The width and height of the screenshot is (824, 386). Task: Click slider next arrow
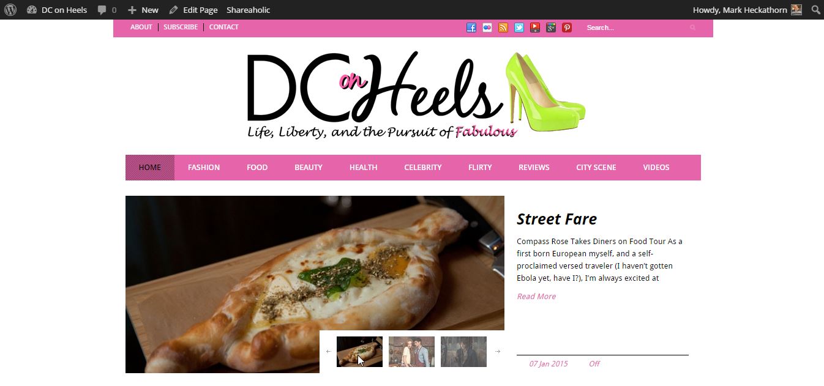[498, 352]
